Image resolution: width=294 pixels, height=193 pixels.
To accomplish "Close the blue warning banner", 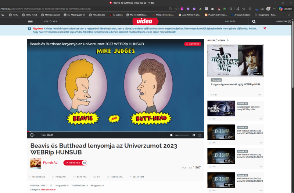I will coord(265,29).
